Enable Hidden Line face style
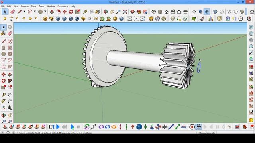Image resolution: width=255 pixels, height=143 pixels. 235,12
